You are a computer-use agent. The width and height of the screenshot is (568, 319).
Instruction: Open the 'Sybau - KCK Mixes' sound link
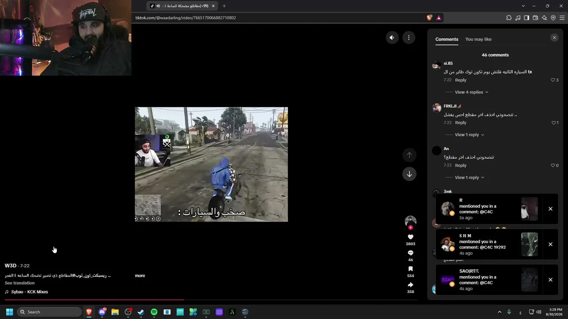[29, 292]
